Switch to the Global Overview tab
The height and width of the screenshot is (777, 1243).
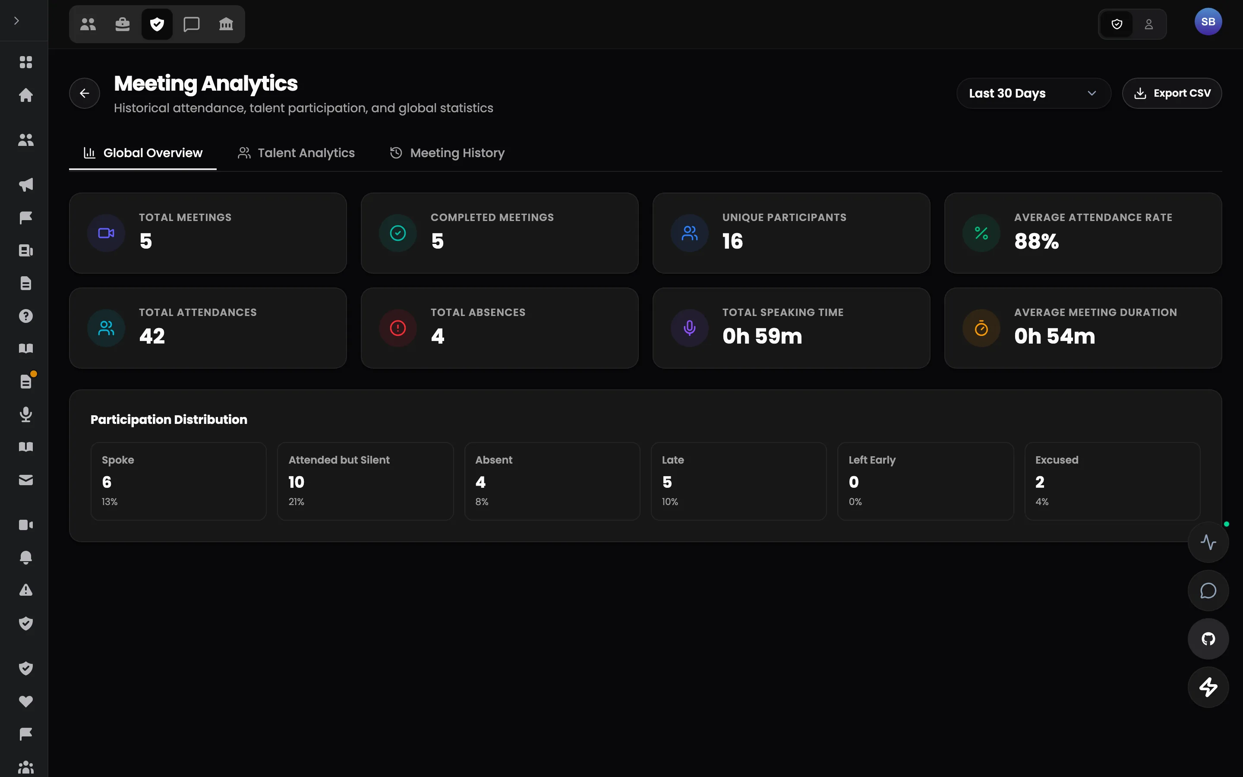(143, 153)
